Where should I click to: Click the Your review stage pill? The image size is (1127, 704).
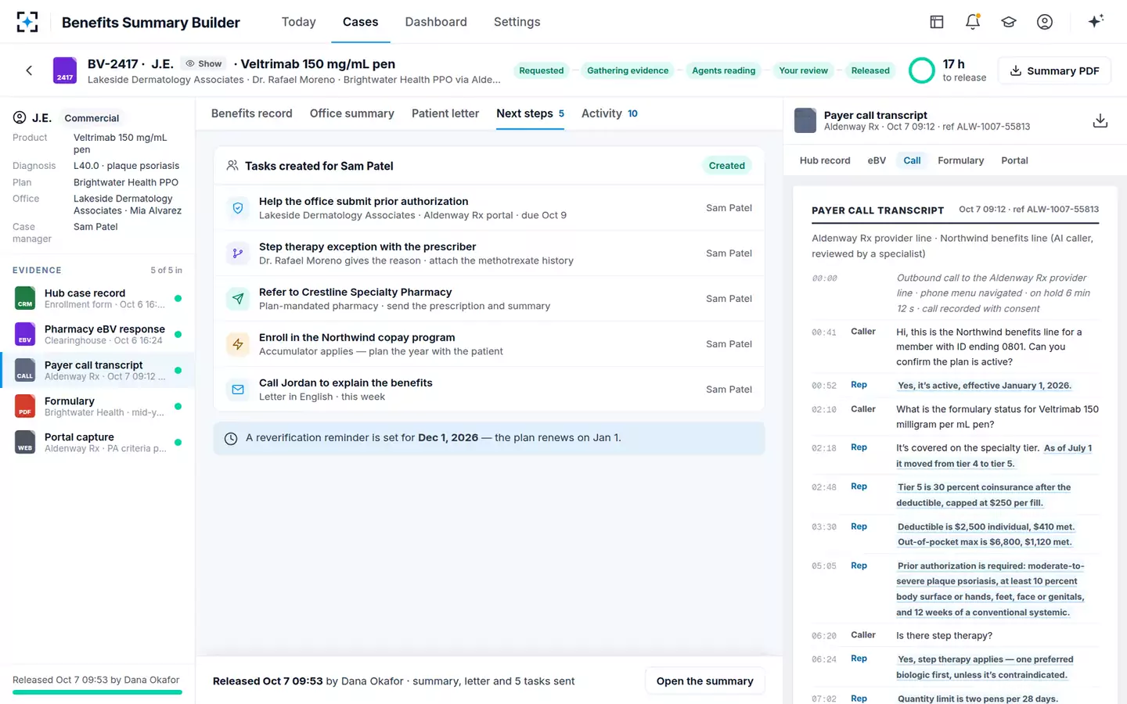(x=804, y=70)
